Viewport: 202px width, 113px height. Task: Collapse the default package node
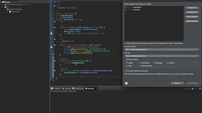pyautogui.click(x=5, y=9)
